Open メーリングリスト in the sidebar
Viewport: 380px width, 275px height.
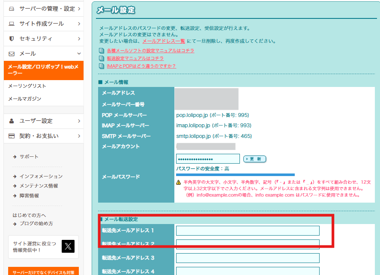[27, 86]
